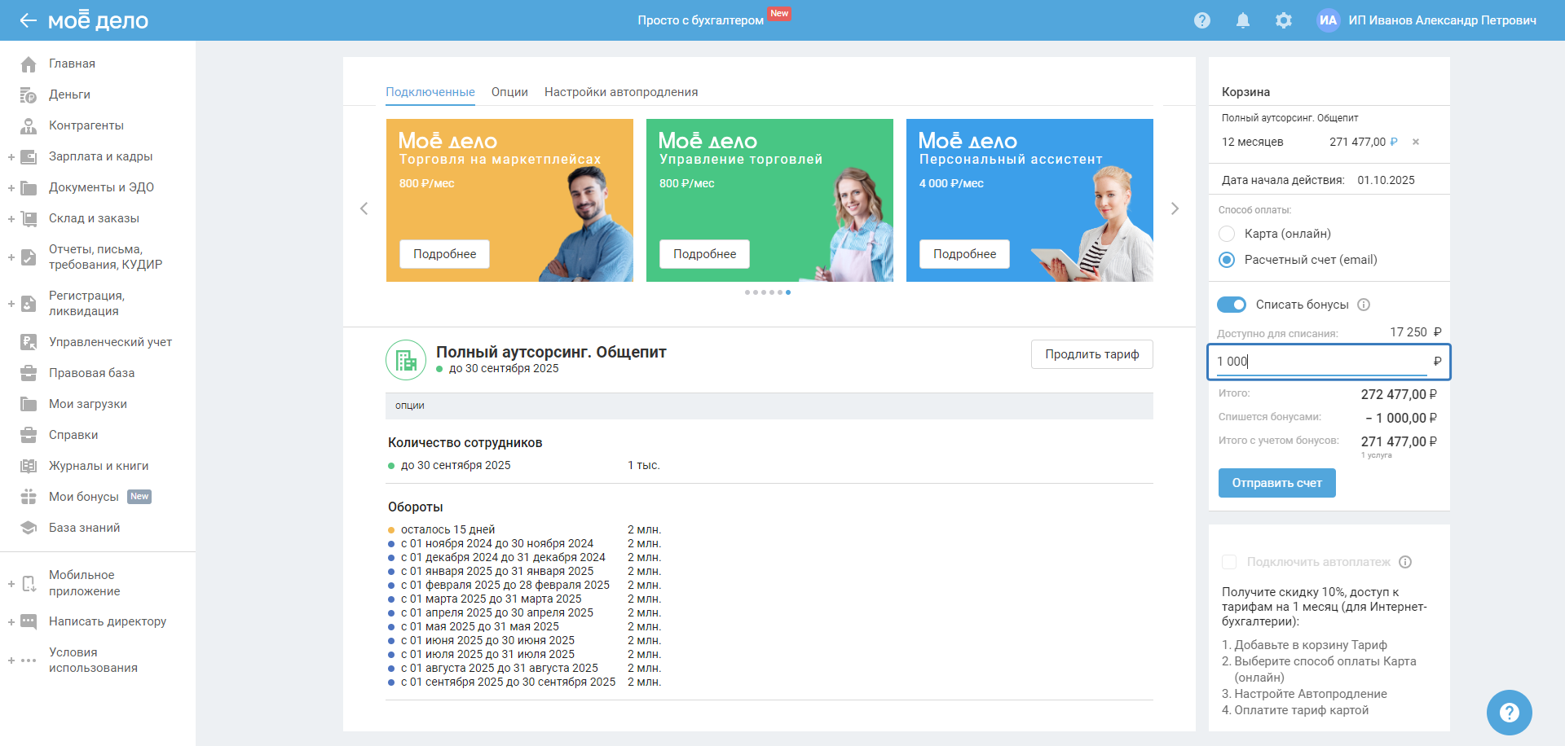1565x746 pixels.
Task: Click the Написать директору chat icon
Action: 29,621
